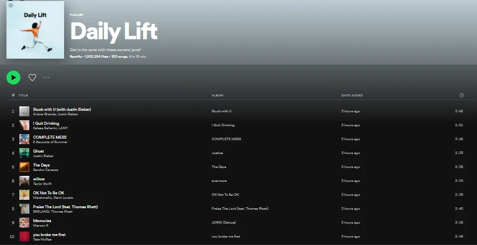Click the # column header
This screenshot has height=245, width=477.
[x=13, y=95]
